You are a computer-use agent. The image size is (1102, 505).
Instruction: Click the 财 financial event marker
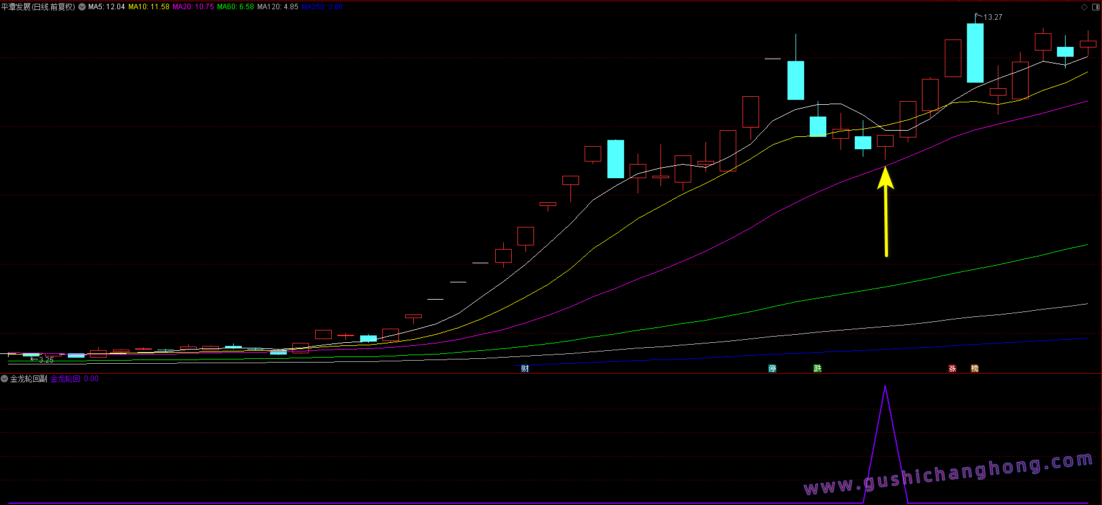(x=525, y=369)
